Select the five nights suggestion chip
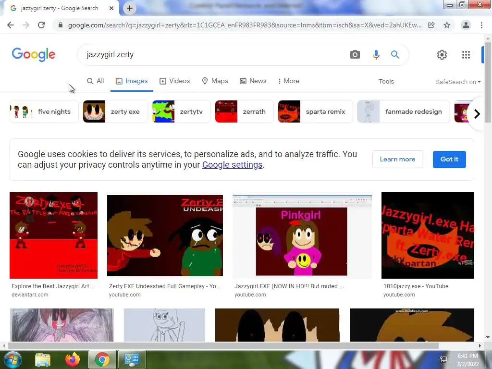492x369 pixels. pyautogui.click(x=44, y=111)
